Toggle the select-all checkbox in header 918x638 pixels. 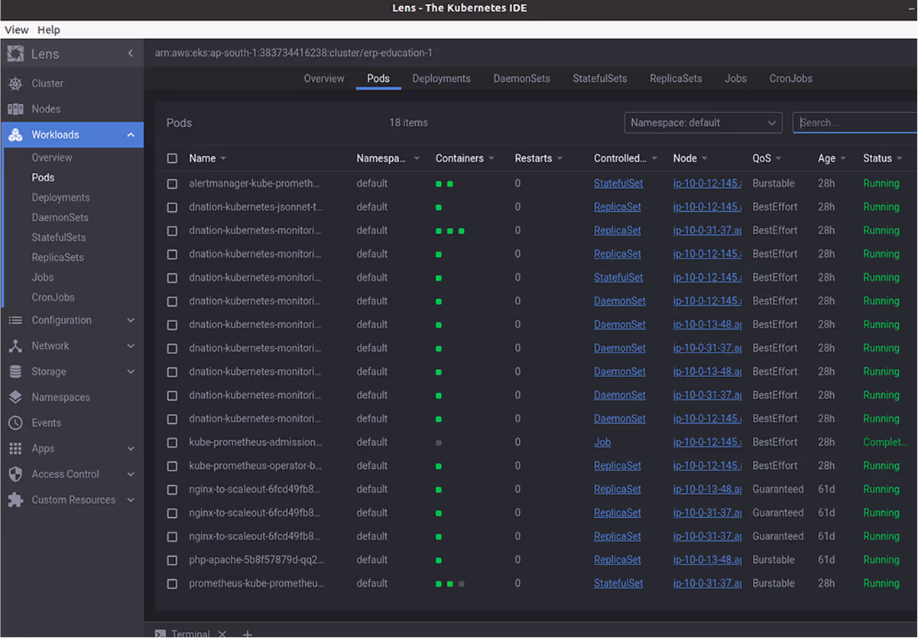[x=172, y=158]
